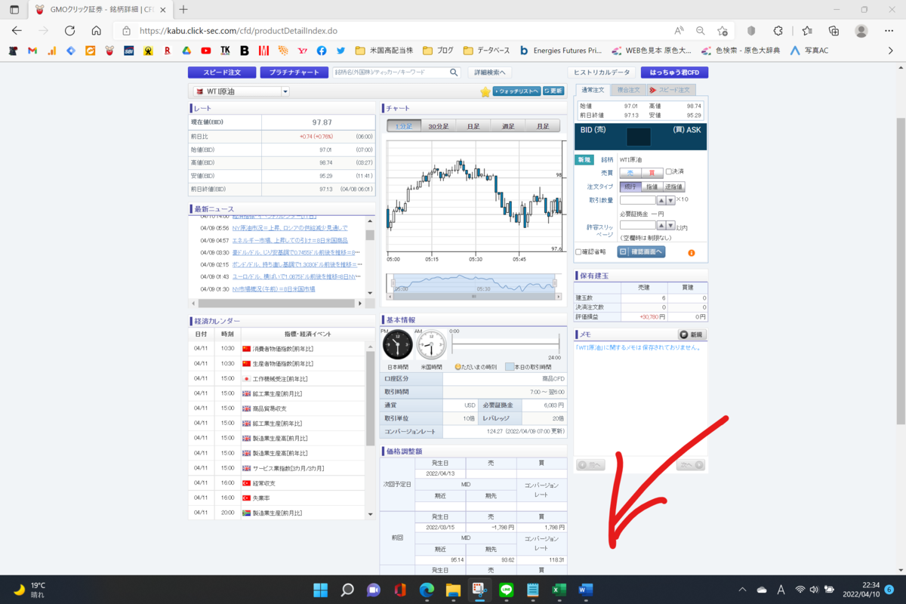Open the 複合注文 order tab
This screenshot has height=604, width=906.
[627, 90]
